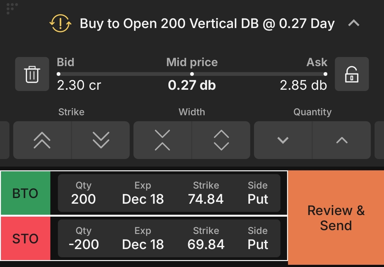Change Strike 69.84 on STO leg
Viewport: 384px width, 267px height.
[x=206, y=239]
